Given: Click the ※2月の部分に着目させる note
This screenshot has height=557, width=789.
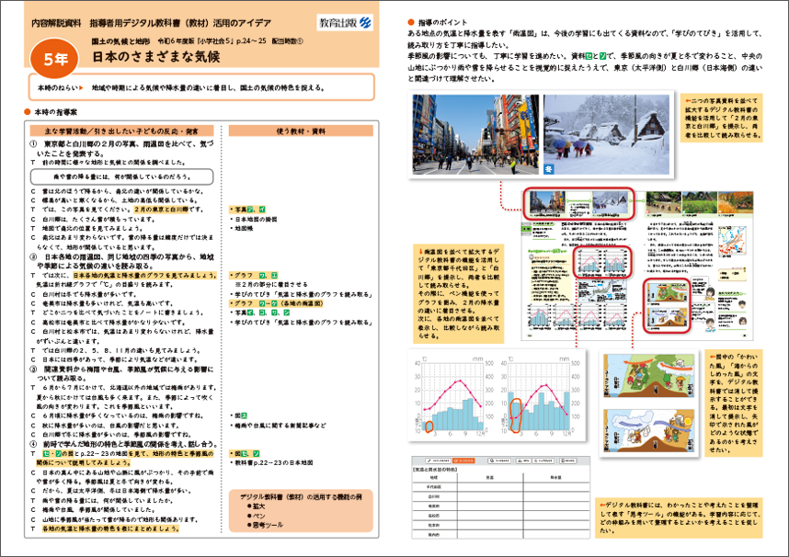Looking at the screenshot, I should coord(271,284).
